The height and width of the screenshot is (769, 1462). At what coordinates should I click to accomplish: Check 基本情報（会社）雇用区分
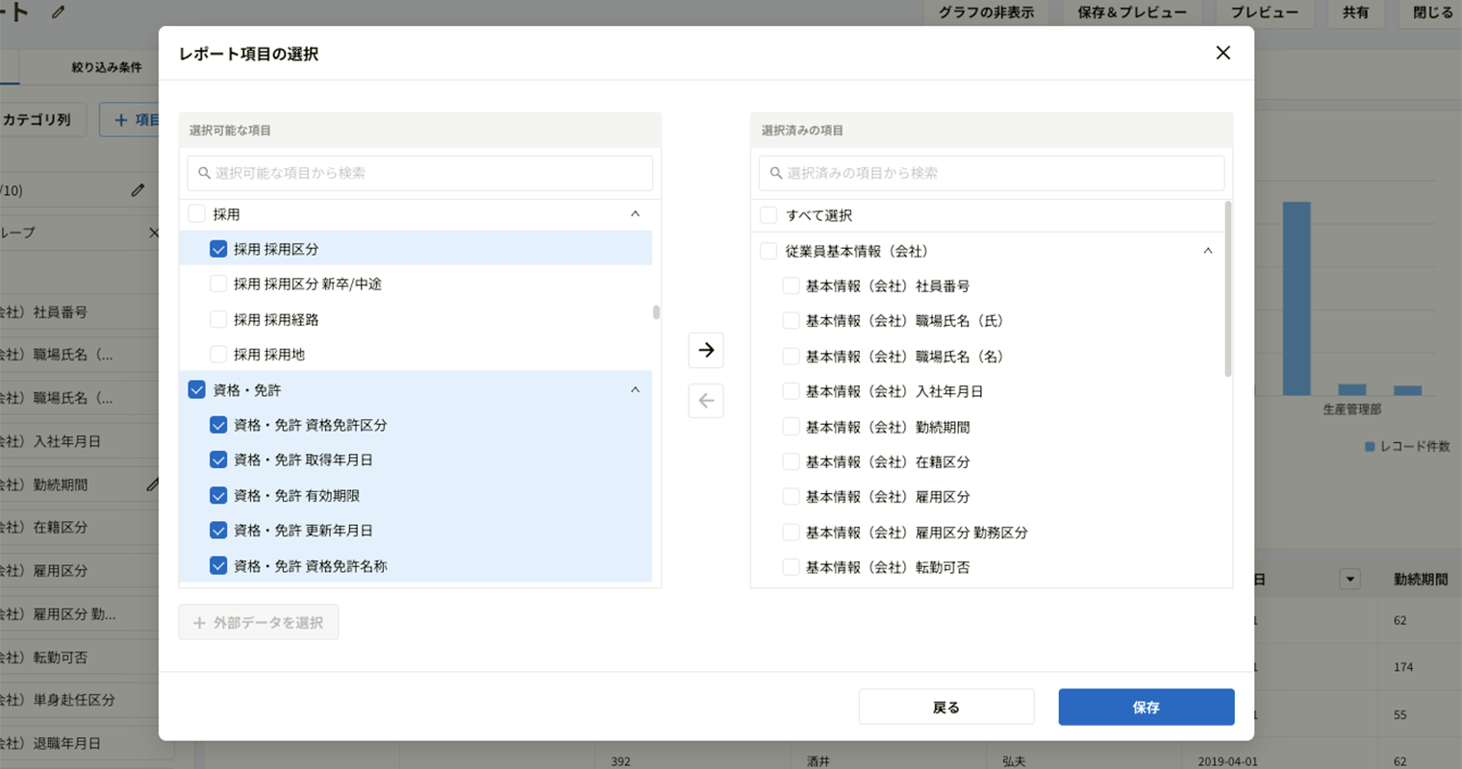[791, 496]
